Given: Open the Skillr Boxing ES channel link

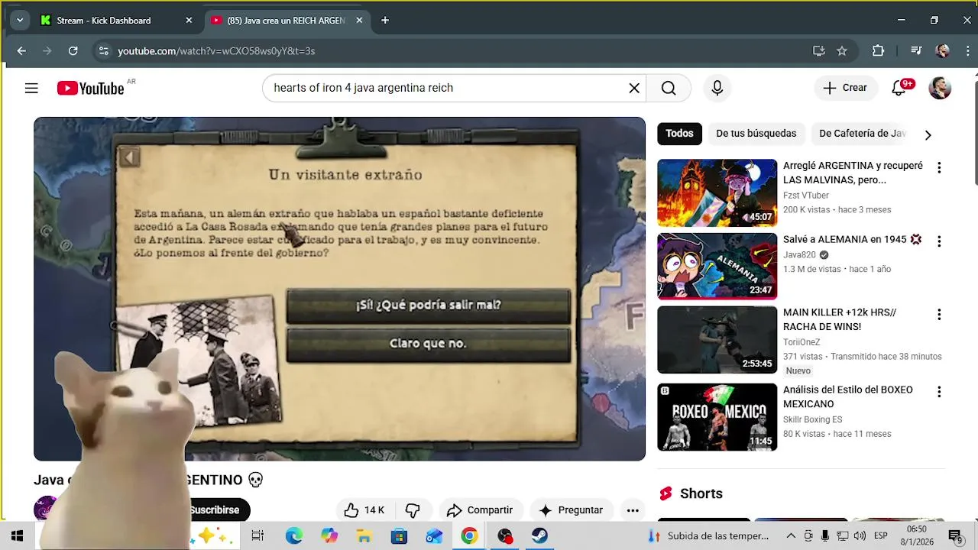Looking at the screenshot, I should (812, 419).
